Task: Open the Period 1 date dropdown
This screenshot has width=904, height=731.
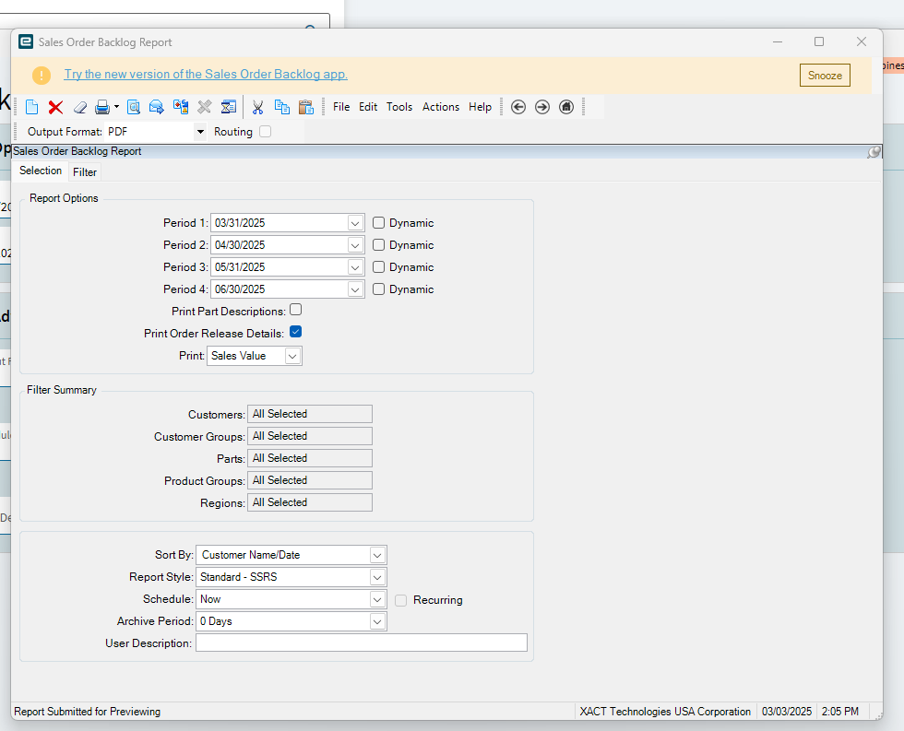Action: click(355, 223)
